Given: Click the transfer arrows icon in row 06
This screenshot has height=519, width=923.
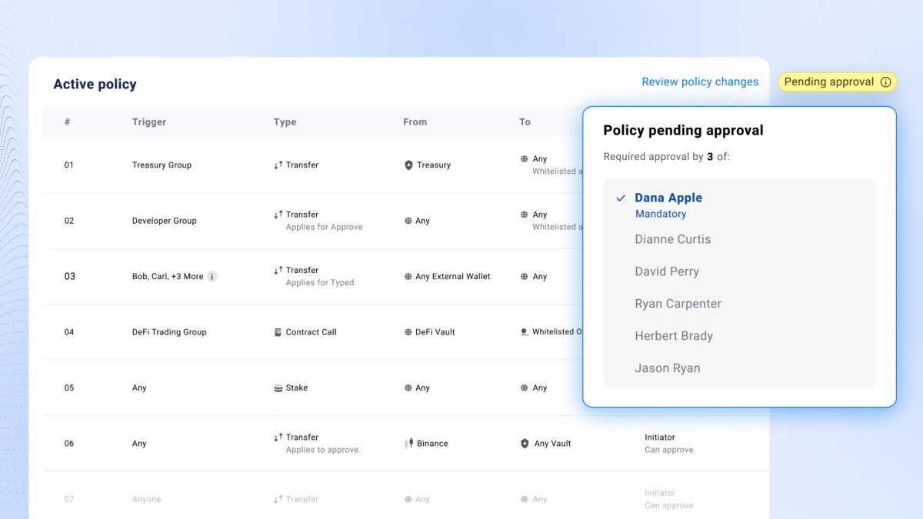Looking at the screenshot, I should point(278,437).
